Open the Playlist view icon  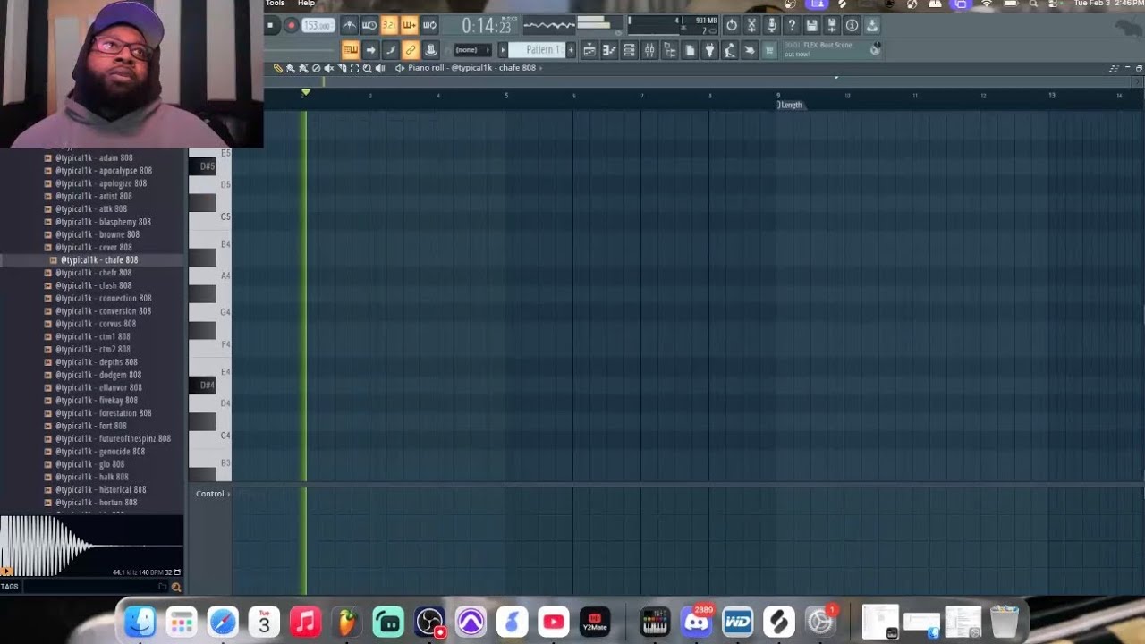pos(589,50)
